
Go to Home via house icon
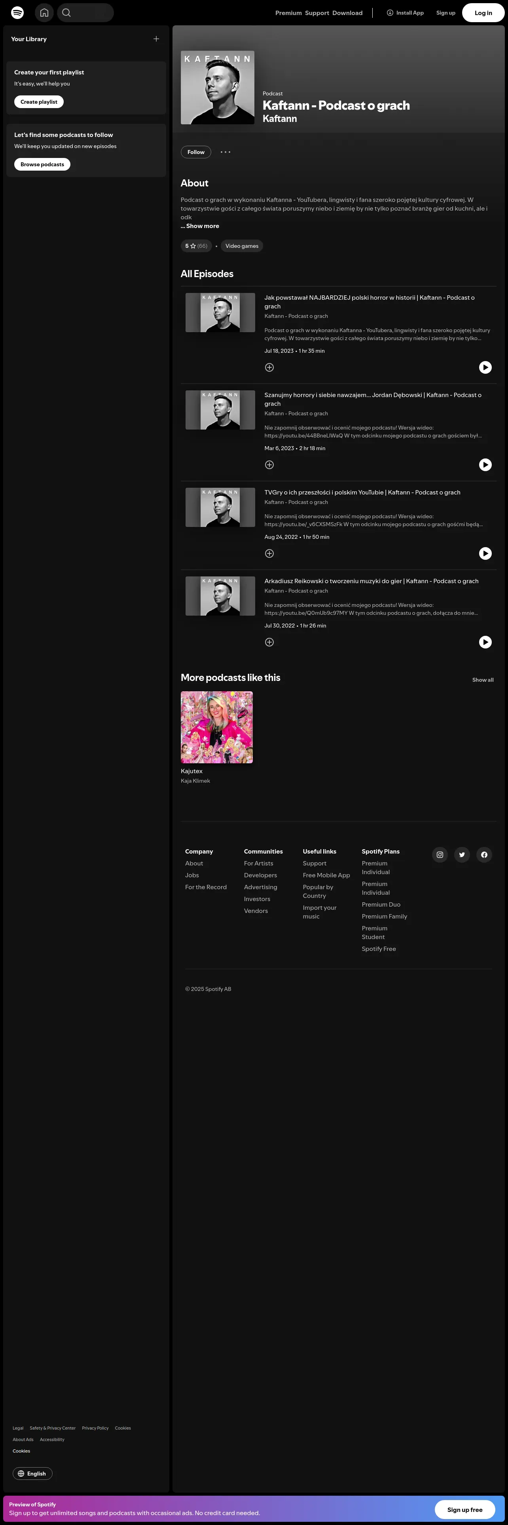pyautogui.click(x=44, y=12)
